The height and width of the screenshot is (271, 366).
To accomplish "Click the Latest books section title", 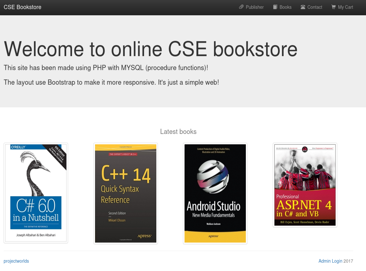I will tap(178, 132).
